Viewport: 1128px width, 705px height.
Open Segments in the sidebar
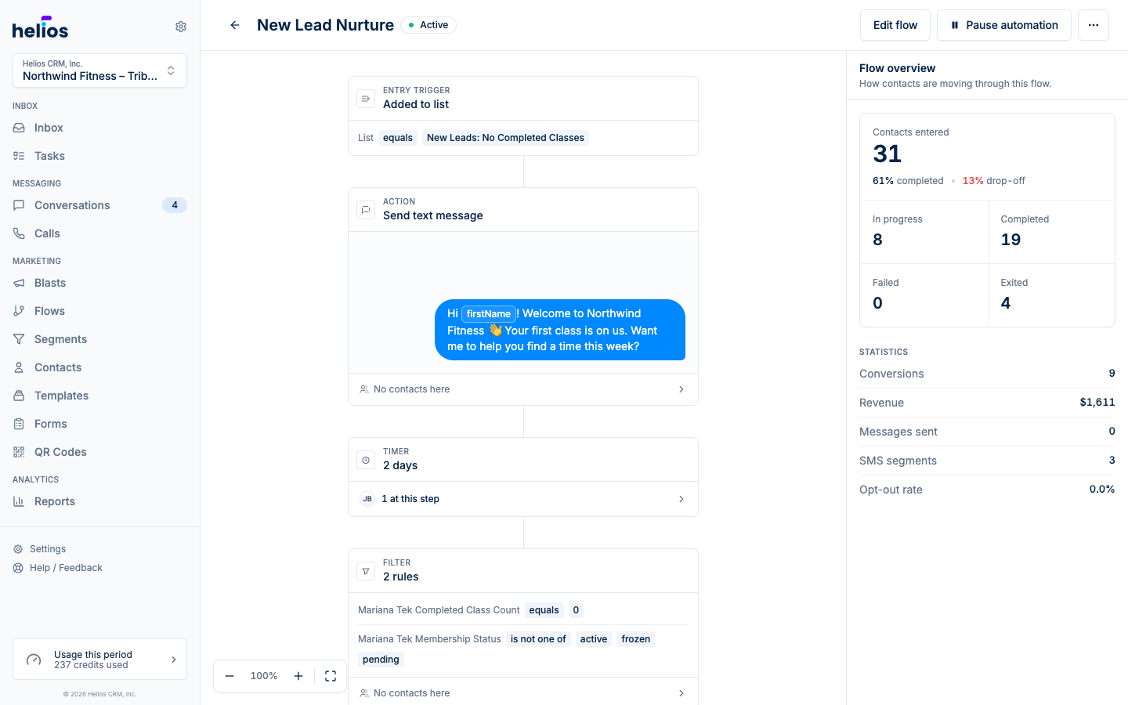99,339
